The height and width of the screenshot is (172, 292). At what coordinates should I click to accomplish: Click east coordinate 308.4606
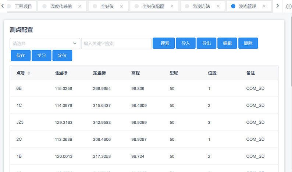point(102,140)
